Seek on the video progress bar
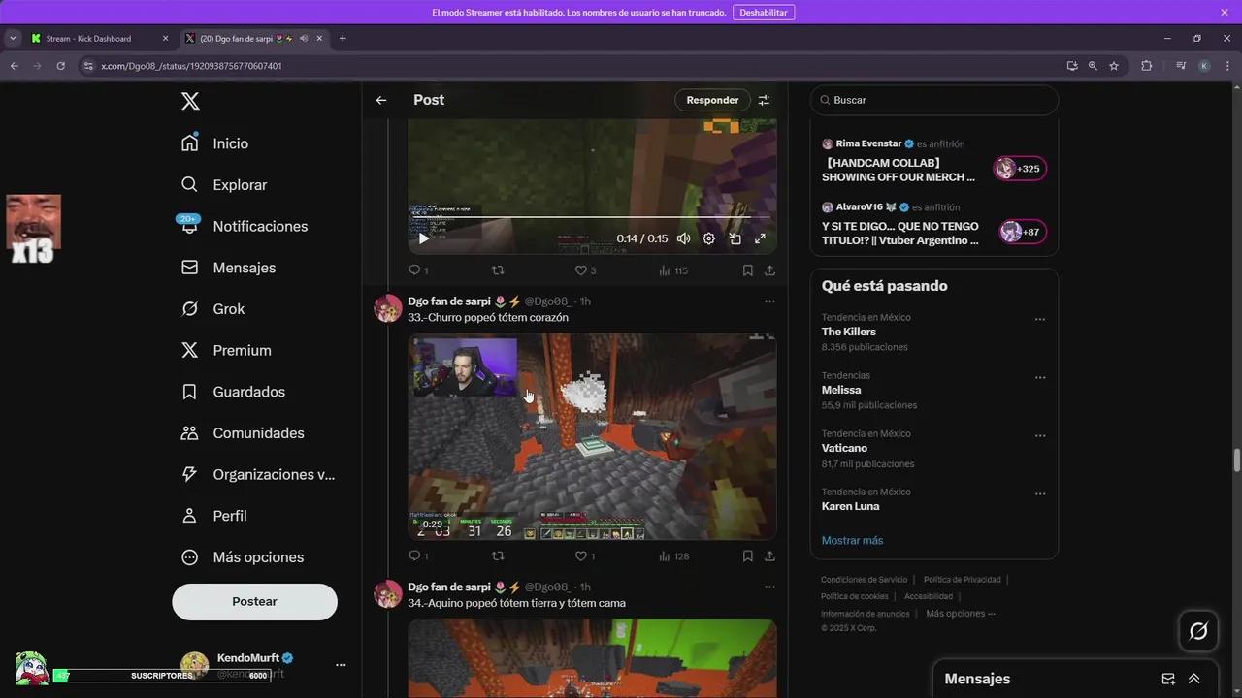 point(592,218)
